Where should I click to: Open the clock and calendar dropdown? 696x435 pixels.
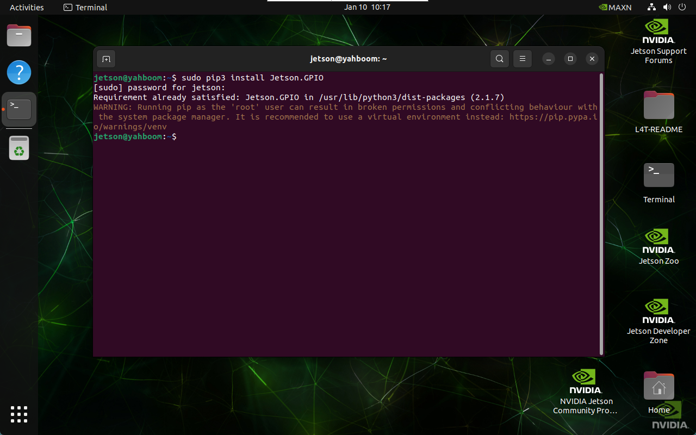coord(367,7)
